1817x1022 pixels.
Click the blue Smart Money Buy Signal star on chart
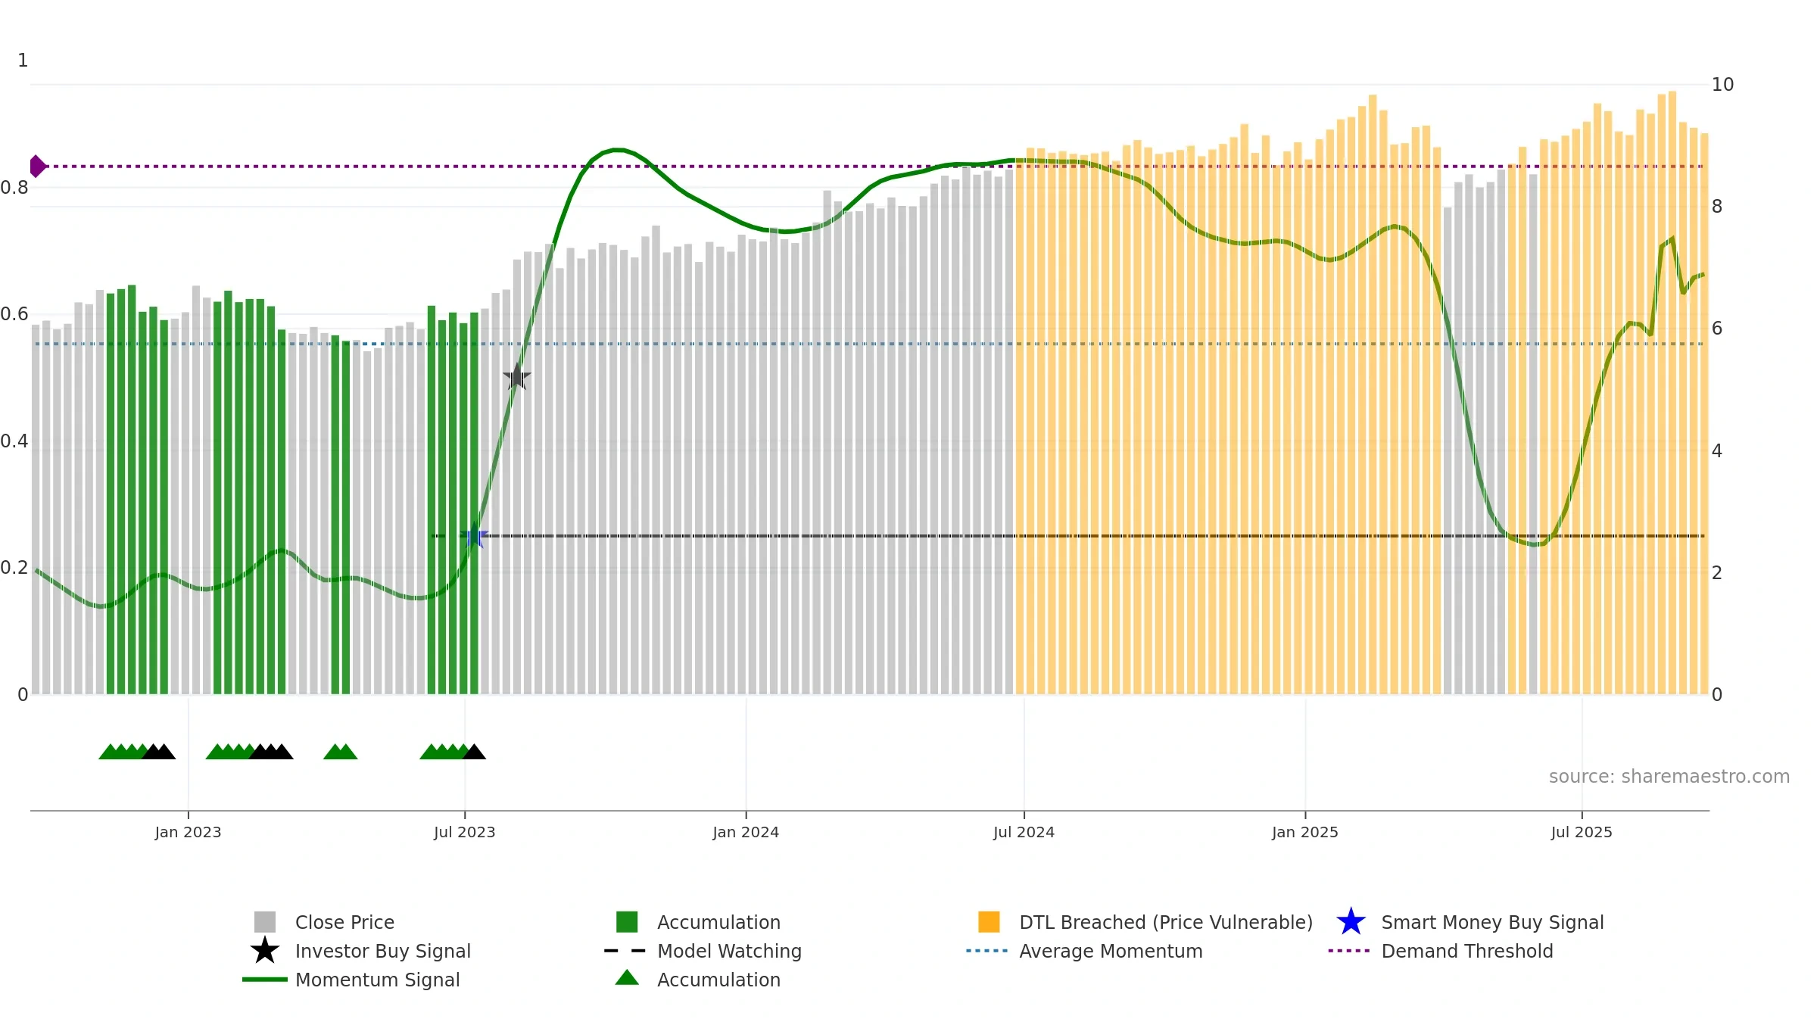coord(475,536)
